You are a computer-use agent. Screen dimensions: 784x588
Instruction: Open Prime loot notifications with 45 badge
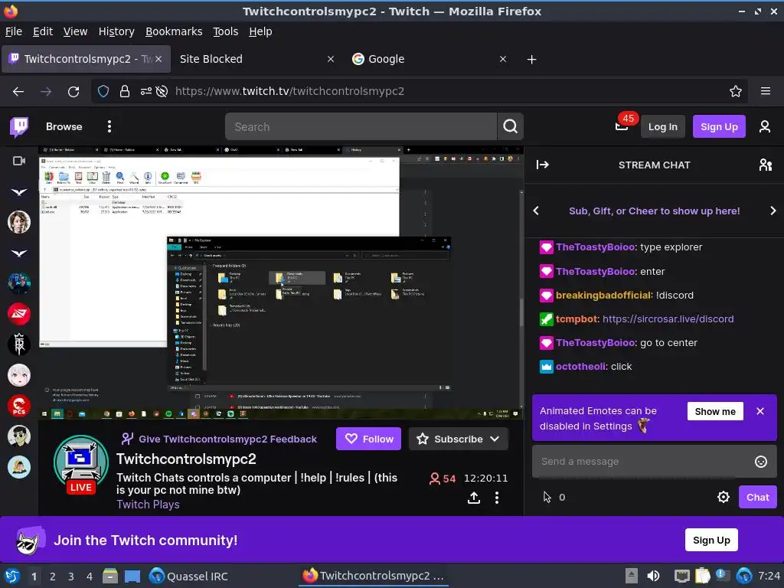[622, 126]
